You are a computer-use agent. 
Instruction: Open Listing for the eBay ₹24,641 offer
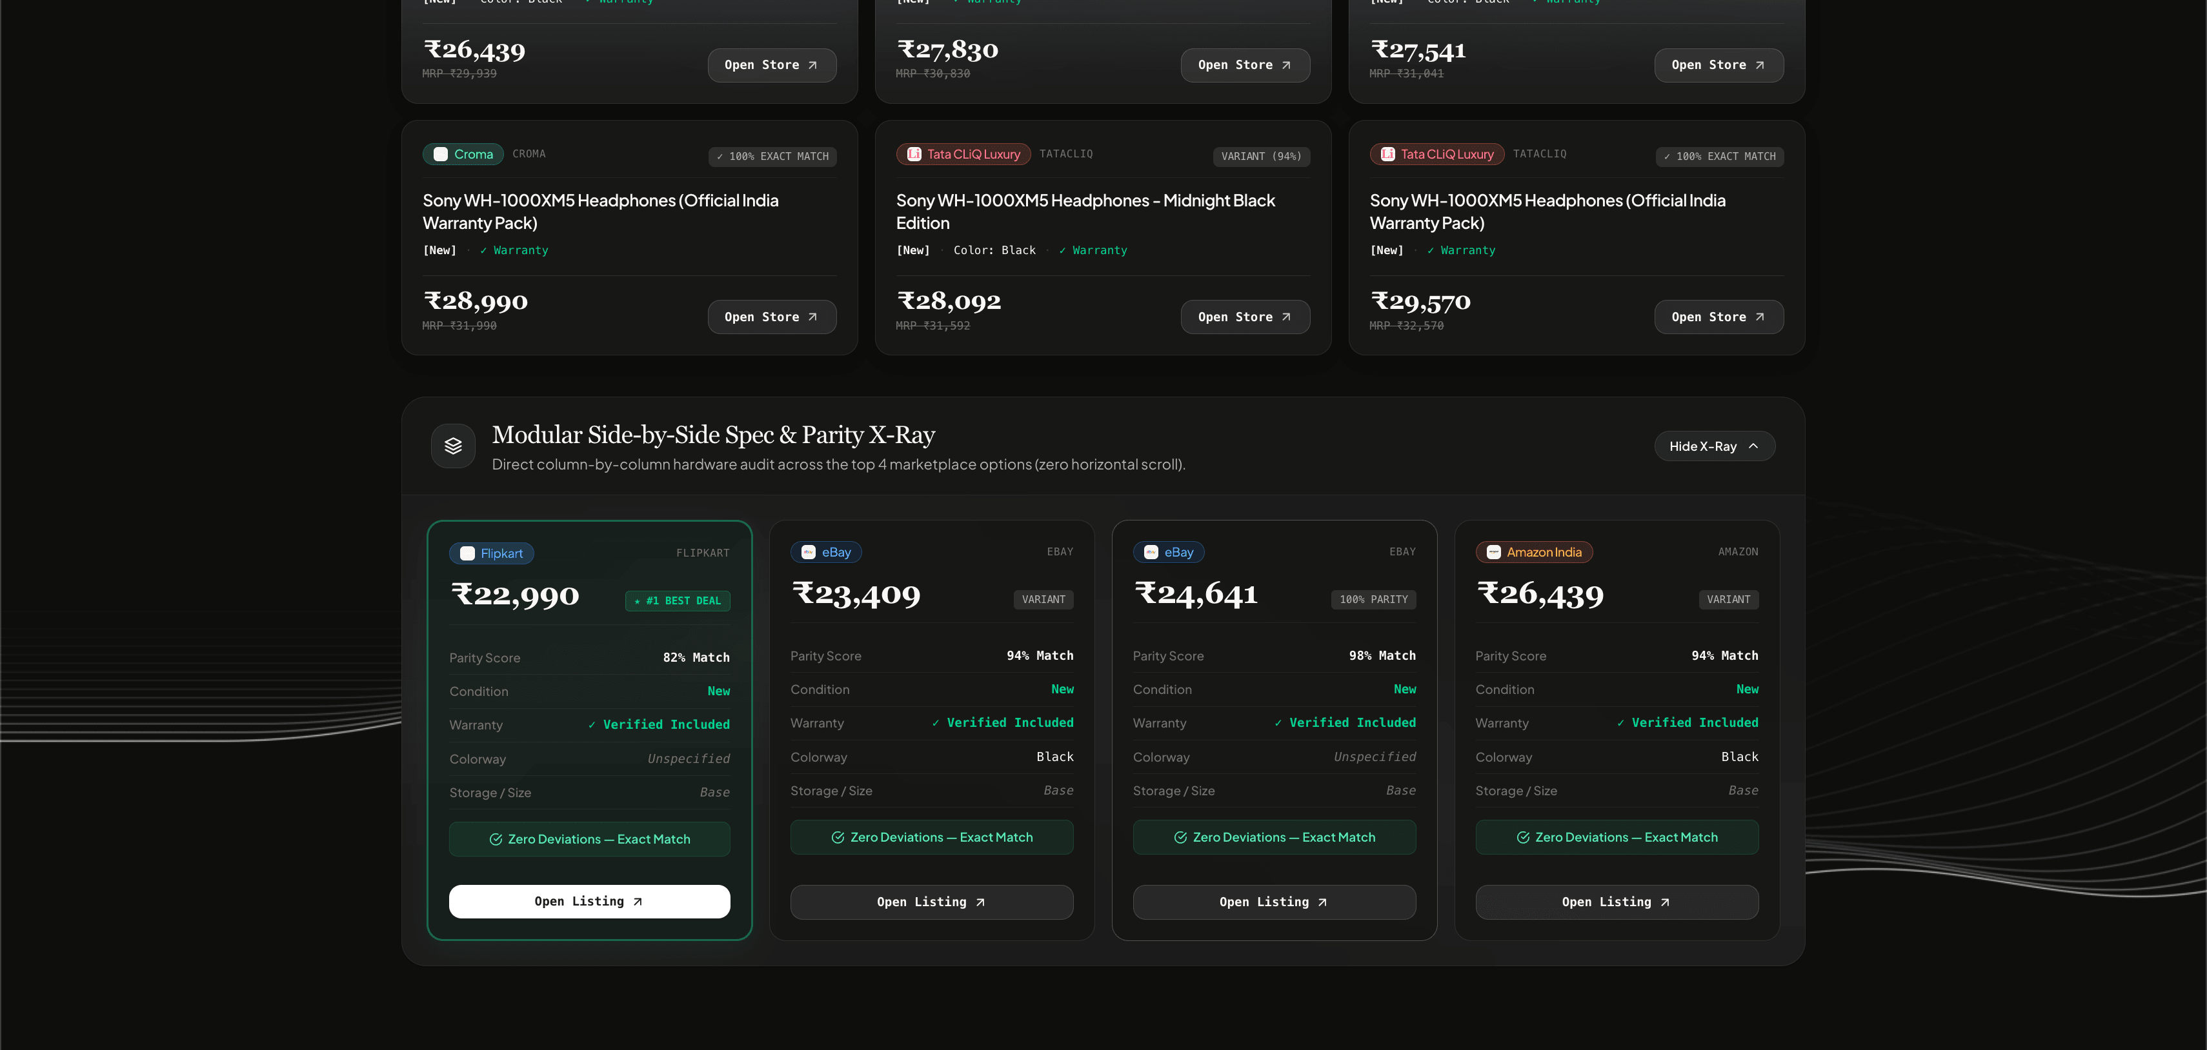(x=1274, y=902)
